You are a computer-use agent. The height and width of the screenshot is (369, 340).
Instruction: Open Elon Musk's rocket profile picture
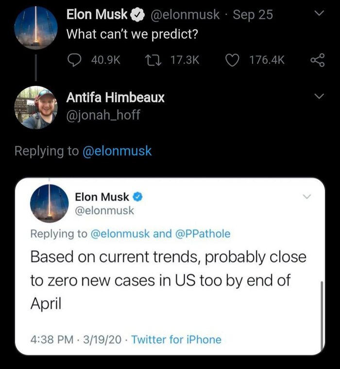(36, 28)
